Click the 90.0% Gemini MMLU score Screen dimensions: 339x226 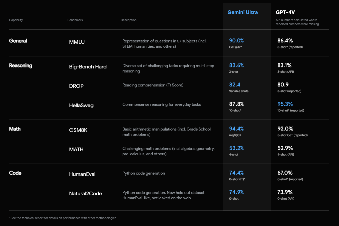click(236, 40)
